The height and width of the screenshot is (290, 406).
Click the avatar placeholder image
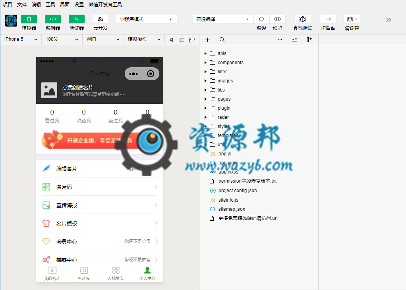pyautogui.click(x=49, y=90)
